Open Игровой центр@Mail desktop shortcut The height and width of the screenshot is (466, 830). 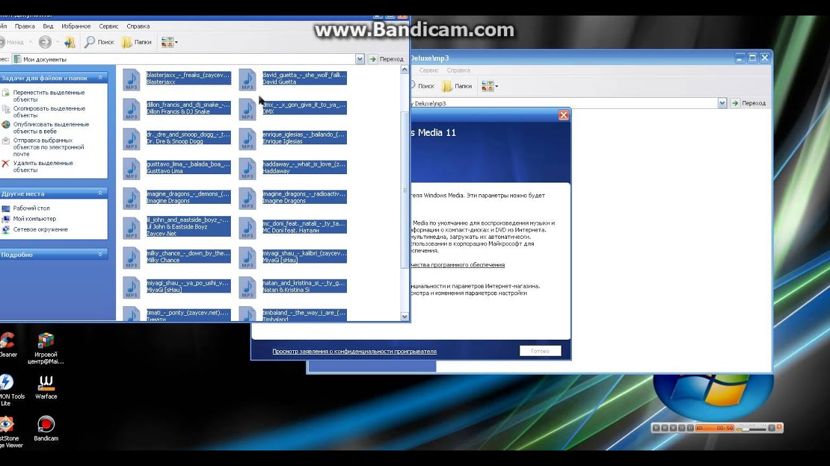click(x=46, y=348)
